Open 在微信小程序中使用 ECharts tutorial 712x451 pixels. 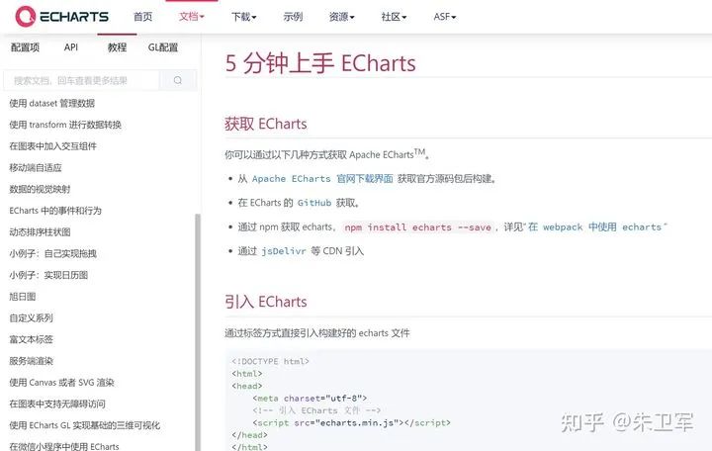[x=64, y=446]
